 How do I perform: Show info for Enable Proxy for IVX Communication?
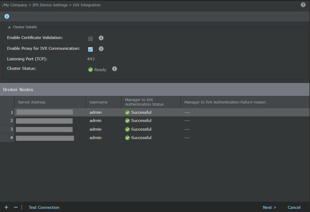101,49
